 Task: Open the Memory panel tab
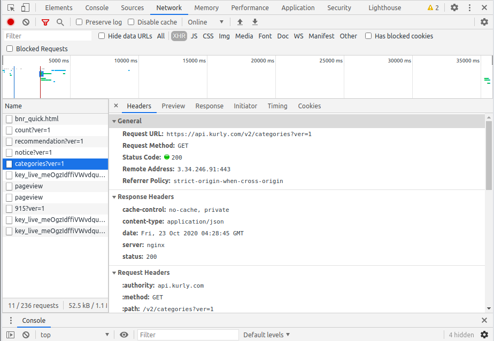tap(206, 7)
